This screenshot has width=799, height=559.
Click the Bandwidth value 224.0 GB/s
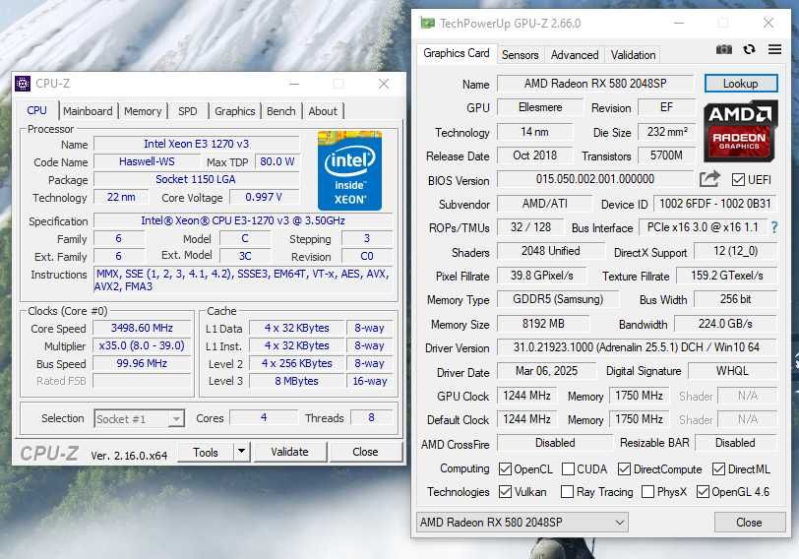click(725, 324)
